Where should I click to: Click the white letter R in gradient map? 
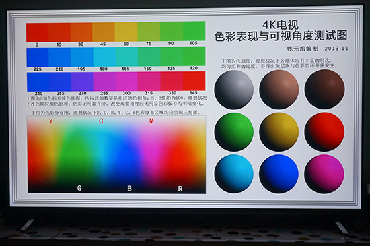180,189
